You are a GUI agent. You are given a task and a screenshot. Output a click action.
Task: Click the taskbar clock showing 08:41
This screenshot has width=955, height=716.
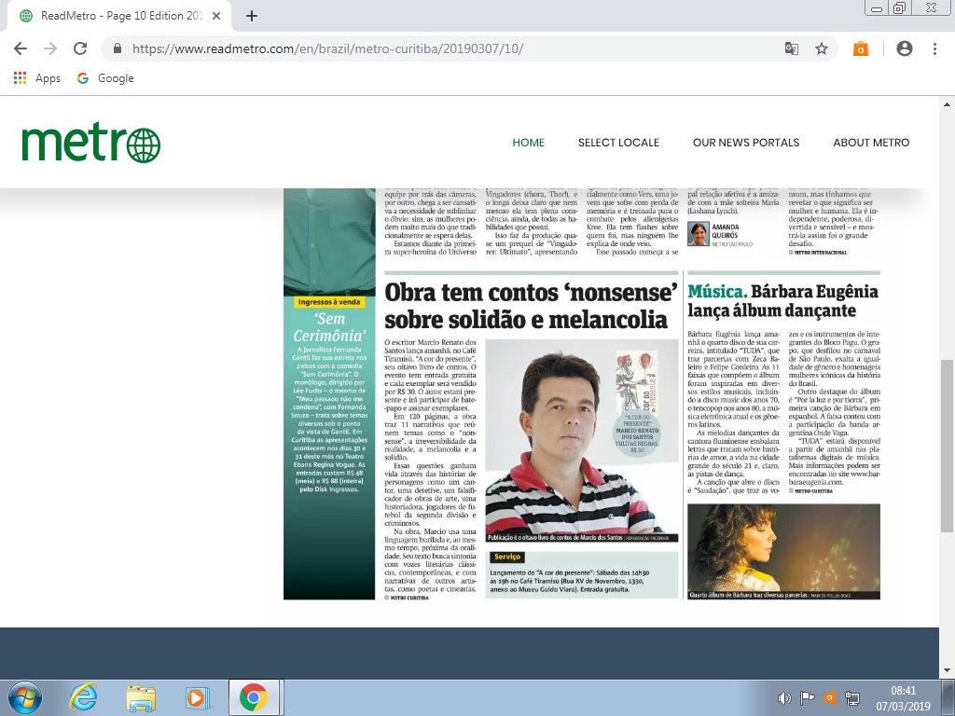click(x=903, y=698)
